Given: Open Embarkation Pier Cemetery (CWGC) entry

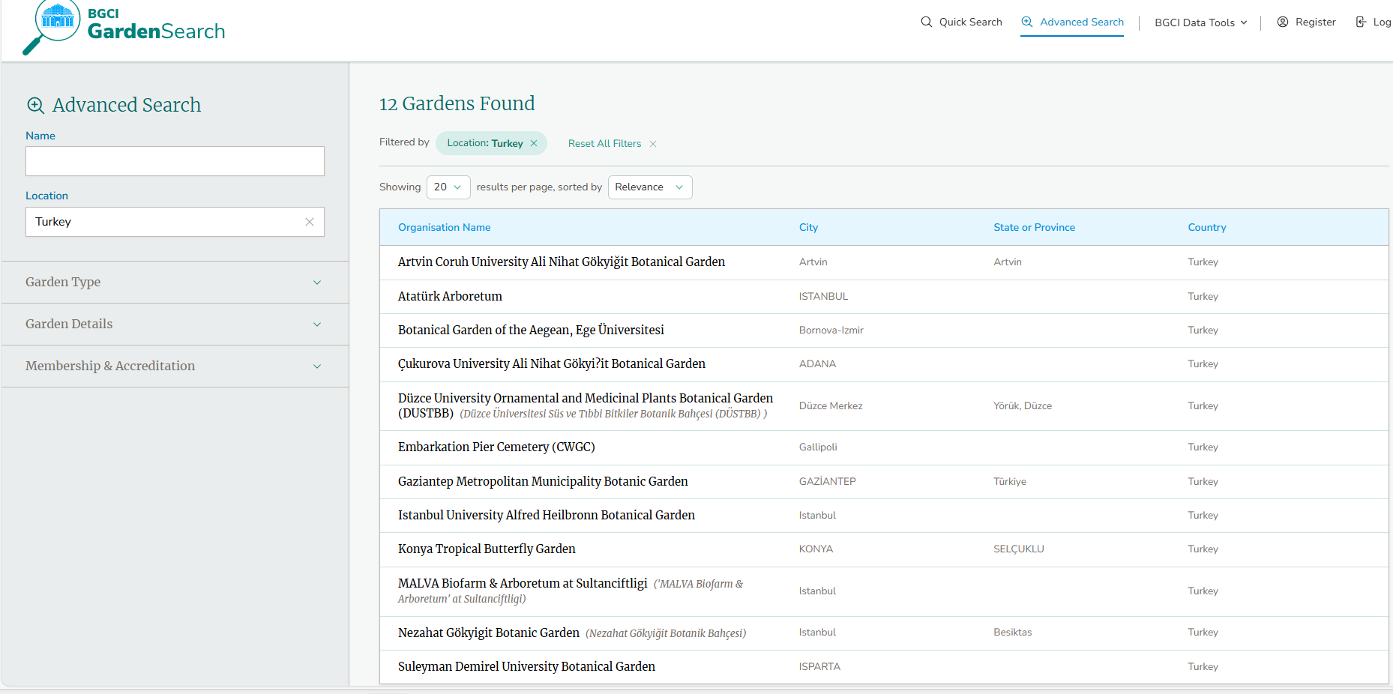Looking at the screenshot, I should pos(496,447).
